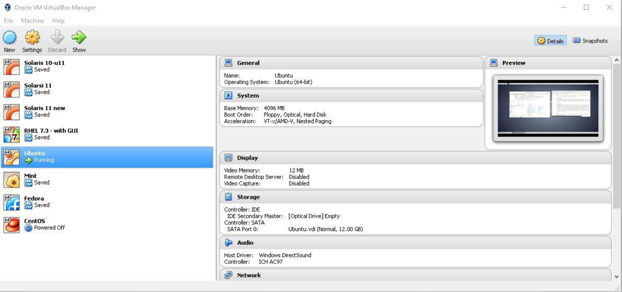
Task: Open the Machine menu
Action: tap(33, 21)
